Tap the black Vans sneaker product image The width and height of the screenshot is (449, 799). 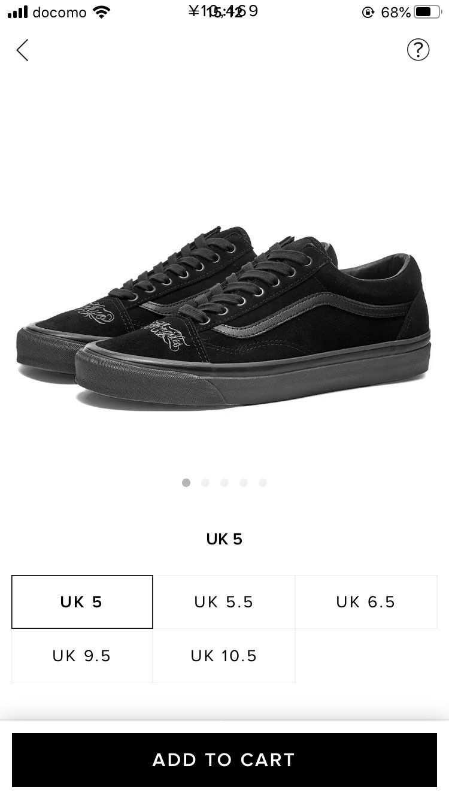click(223, 317)
